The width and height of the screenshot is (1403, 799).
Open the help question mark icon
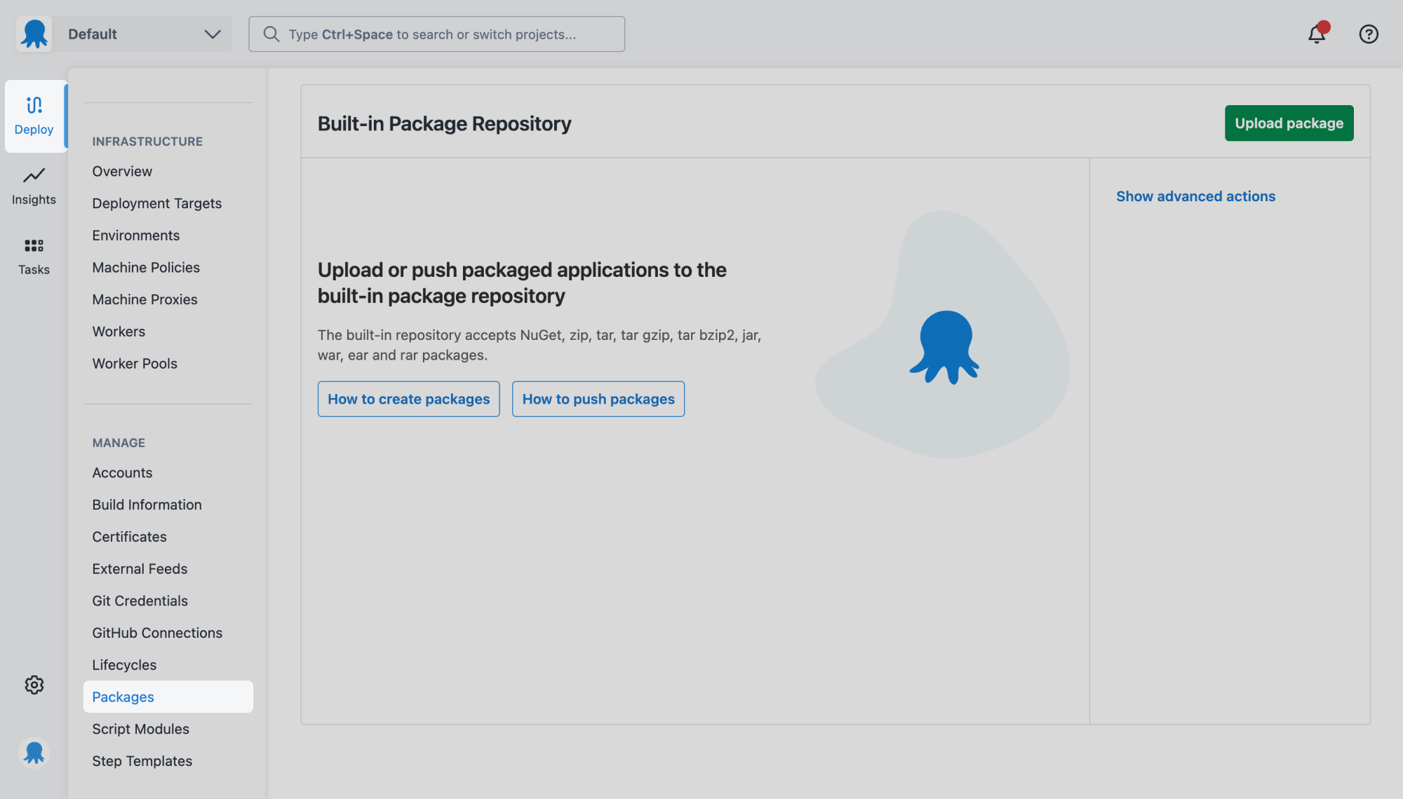(x=1368, y=34)
